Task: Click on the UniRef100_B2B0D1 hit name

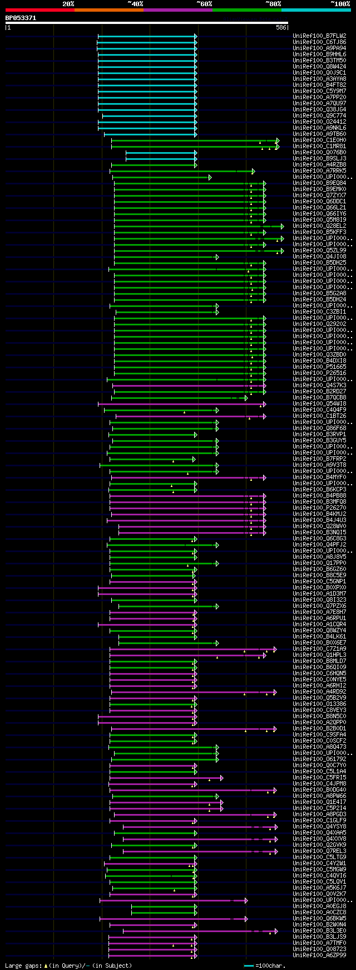Action: tap(319, 729)
